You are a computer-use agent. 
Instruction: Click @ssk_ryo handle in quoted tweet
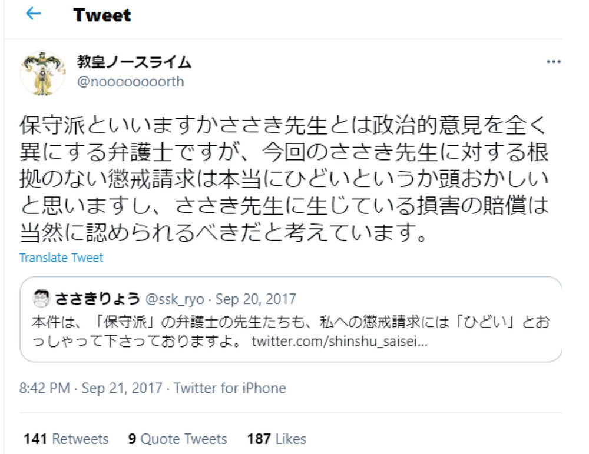(175, 299)
